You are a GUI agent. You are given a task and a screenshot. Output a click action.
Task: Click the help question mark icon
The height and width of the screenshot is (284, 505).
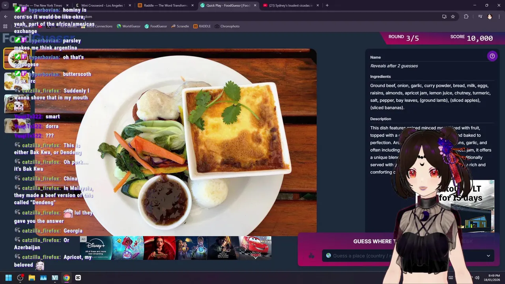click(492, 56)
